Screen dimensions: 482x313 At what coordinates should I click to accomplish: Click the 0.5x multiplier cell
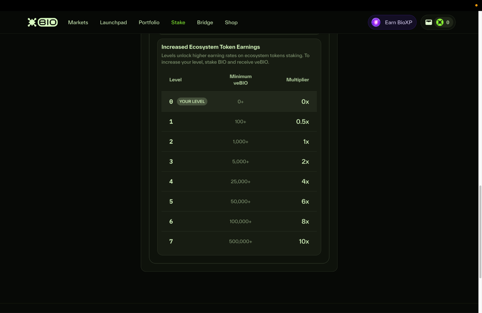coord(302,121)
